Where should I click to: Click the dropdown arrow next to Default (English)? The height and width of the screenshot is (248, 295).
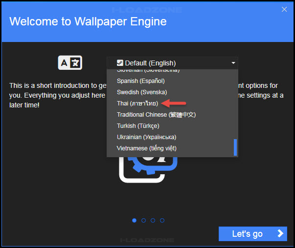coord(233,63)
